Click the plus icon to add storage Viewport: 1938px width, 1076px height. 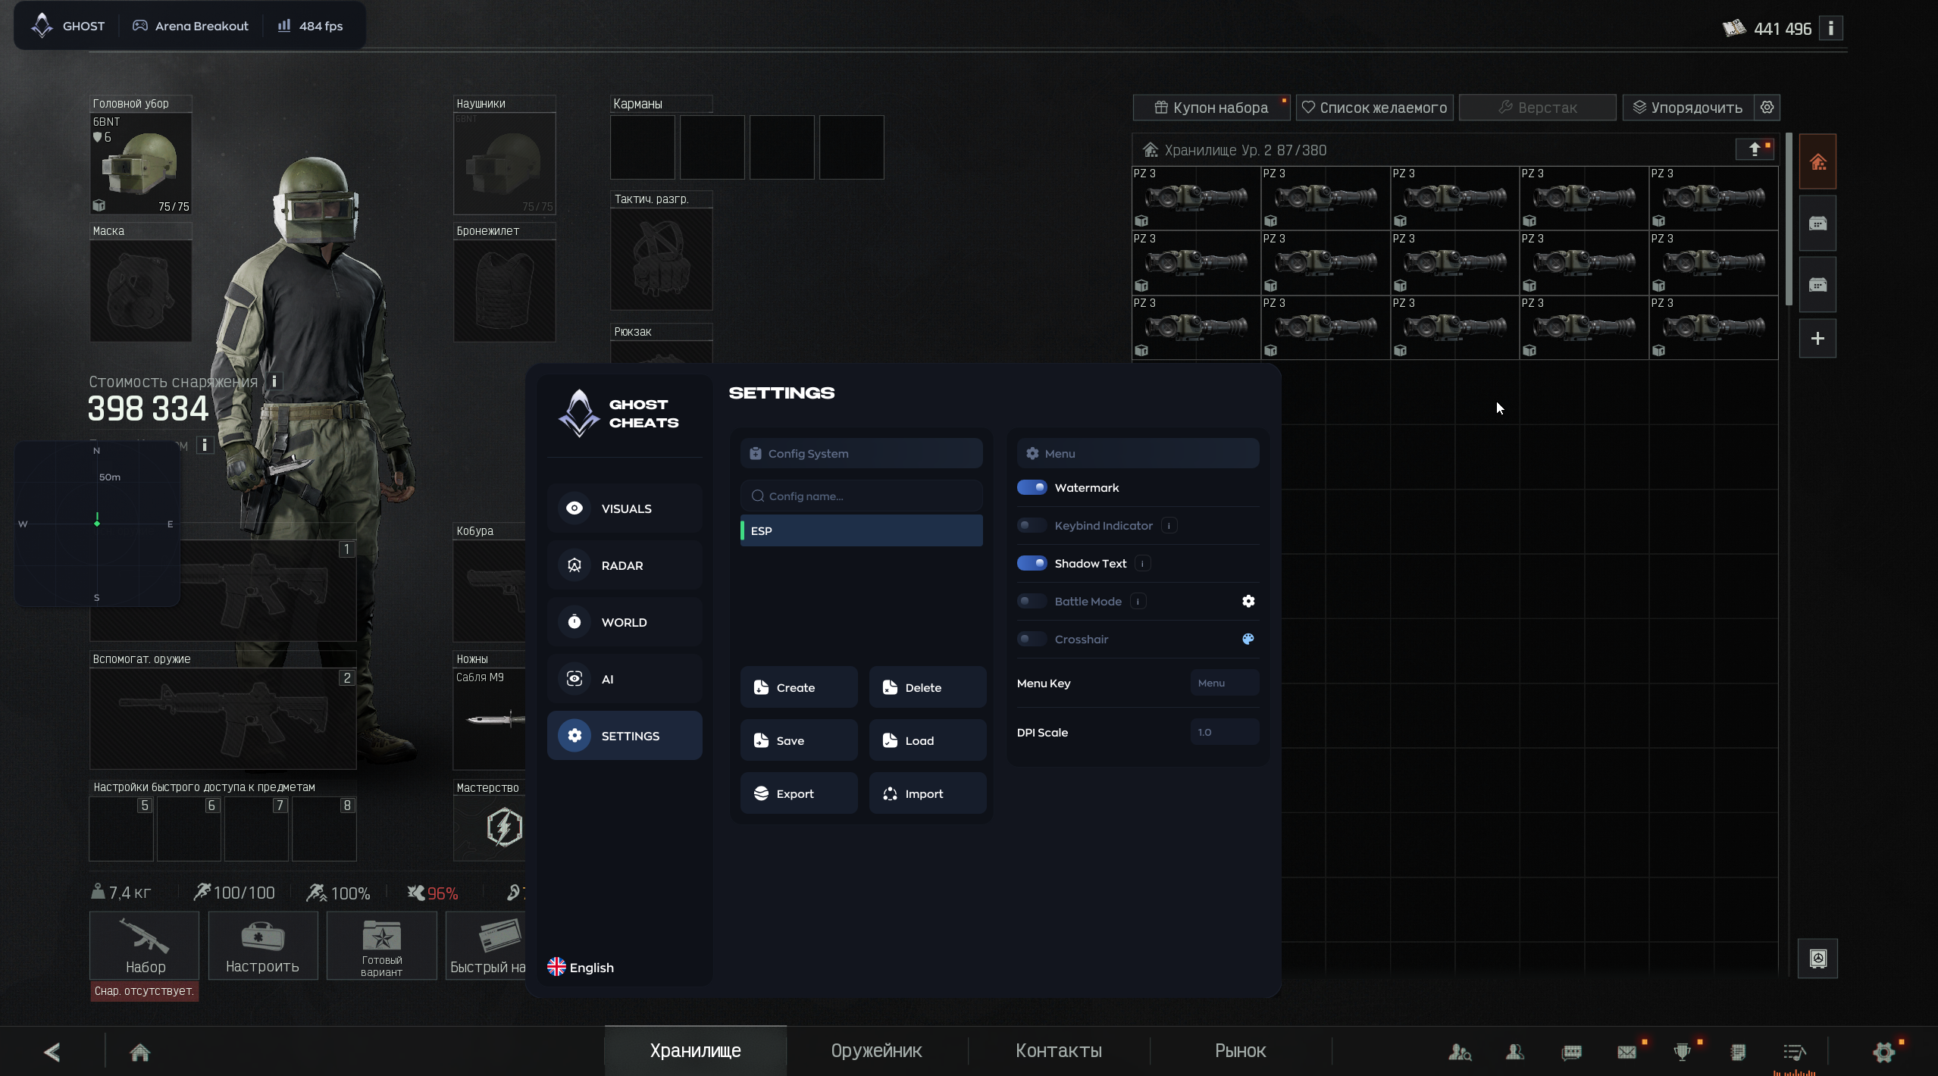pyautogui.click(x=1817, y=339)
